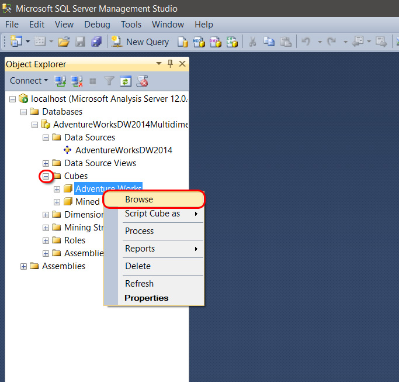Expand the Data Source Views folder
The height and width of the screenshot is (382, 399).
pyautogui.click(x=46, y=163)
